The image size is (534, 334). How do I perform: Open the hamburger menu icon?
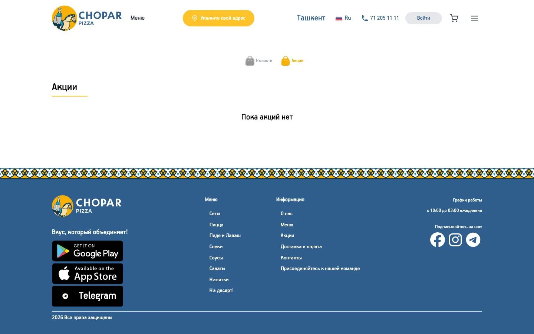coord(475,18)
